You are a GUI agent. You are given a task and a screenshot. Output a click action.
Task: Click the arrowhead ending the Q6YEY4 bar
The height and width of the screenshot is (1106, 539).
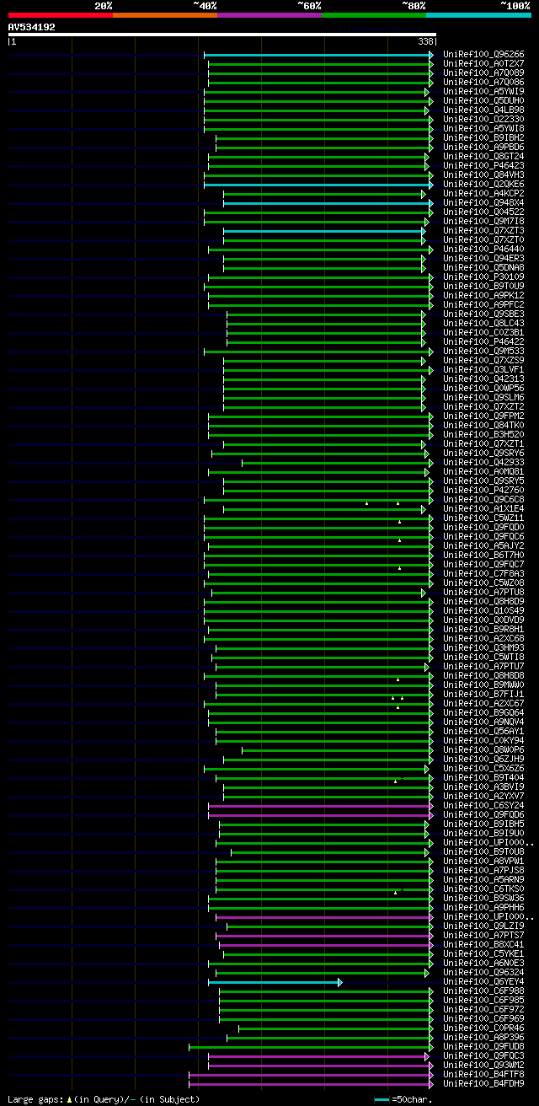point(340,982)
